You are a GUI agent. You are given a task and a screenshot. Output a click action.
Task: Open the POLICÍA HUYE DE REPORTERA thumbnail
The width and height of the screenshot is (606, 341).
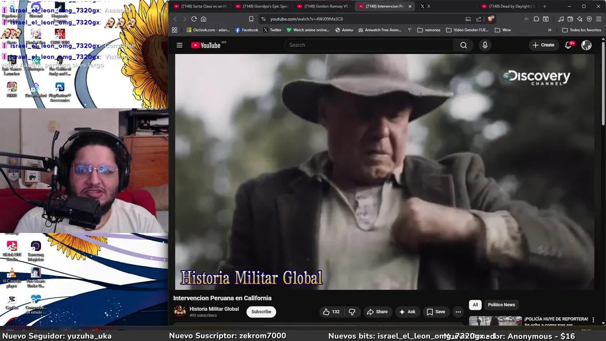click(495, 321)
